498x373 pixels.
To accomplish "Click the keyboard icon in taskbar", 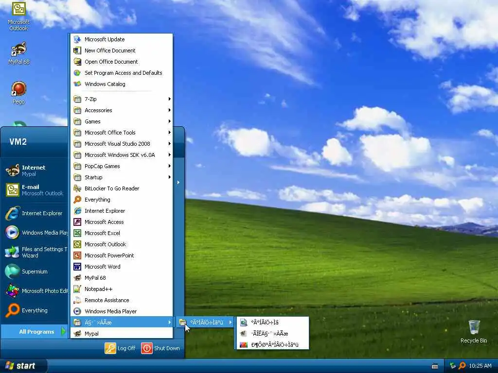I will [435, 366].
